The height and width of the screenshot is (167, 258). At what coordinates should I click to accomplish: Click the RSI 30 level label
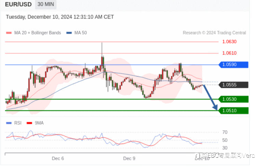coord(225,148)
